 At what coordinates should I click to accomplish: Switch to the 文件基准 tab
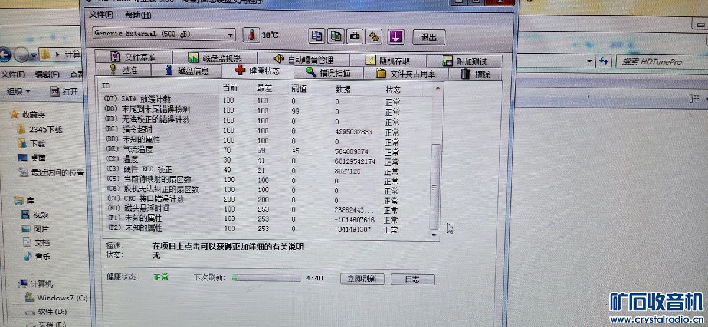(133, 58)
